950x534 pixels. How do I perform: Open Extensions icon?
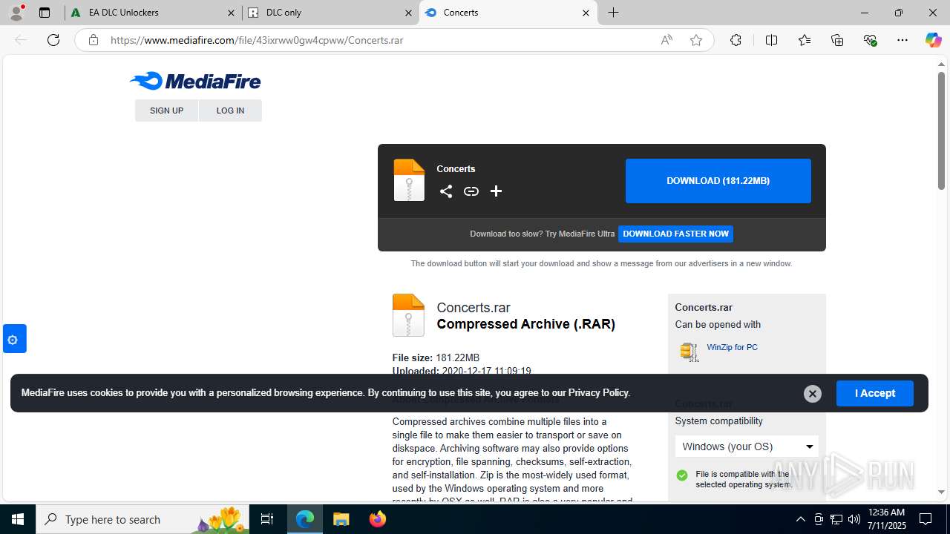point(736,40)
